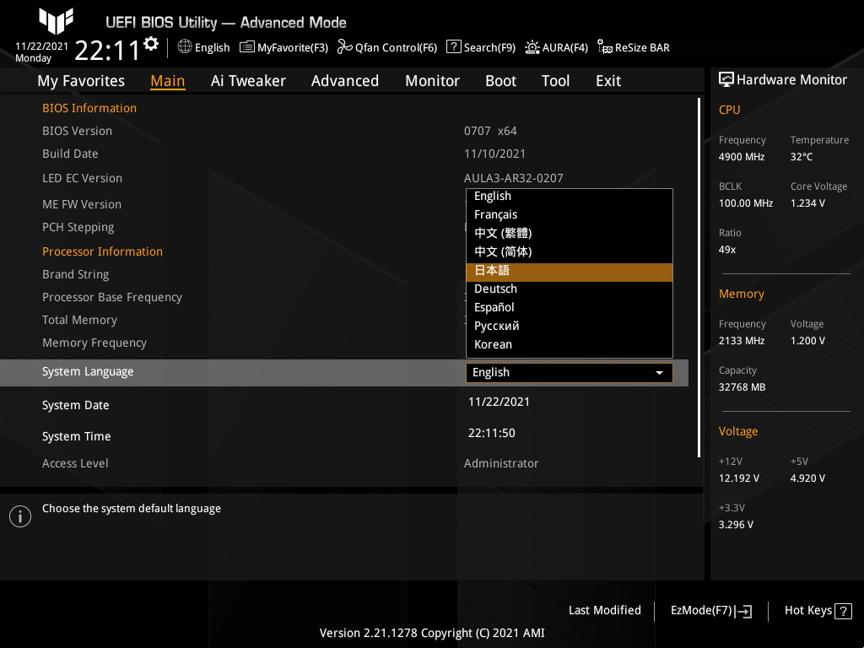Switch to EzMode(F7)
Viewport: 864px width, 648px height.
710,611
